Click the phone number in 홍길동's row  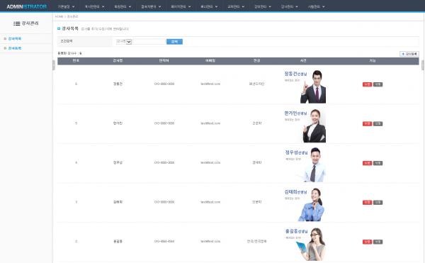(x=164, y=241)
